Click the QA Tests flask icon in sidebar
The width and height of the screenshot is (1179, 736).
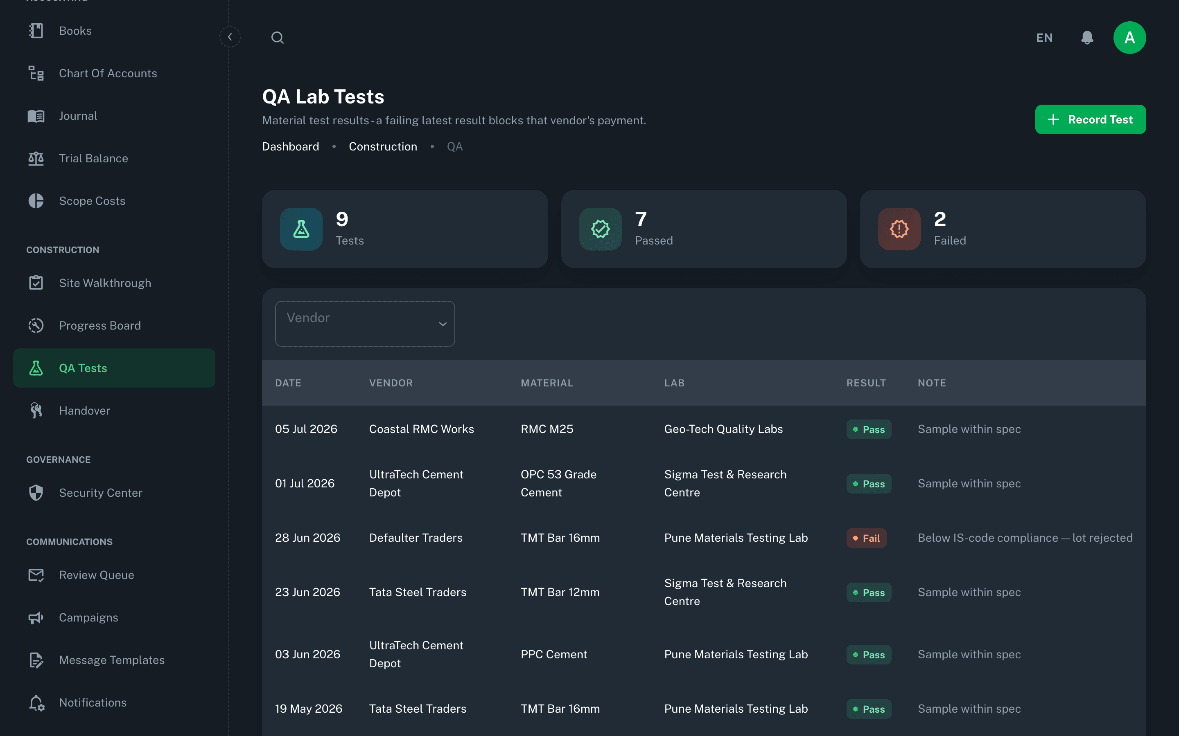36,368
